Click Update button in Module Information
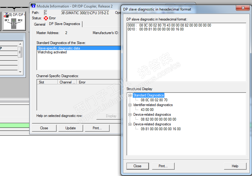The height and width of the screenshot is (176, 252). [x=70, y=128]
